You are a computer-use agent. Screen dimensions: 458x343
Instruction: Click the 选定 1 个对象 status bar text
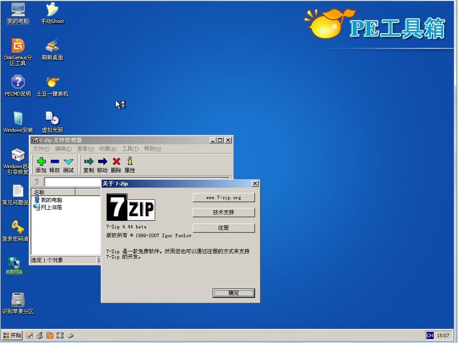pyautogui.click(x=47, y=260)
